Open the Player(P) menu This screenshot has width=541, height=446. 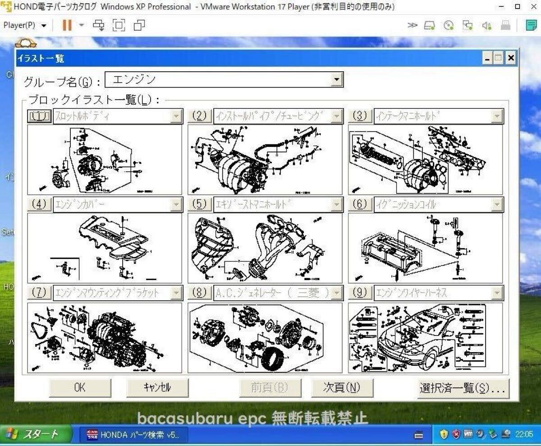coord(25,25)
